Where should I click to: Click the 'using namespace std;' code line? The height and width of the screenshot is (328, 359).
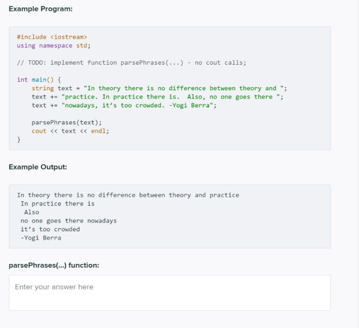[54, 45]
